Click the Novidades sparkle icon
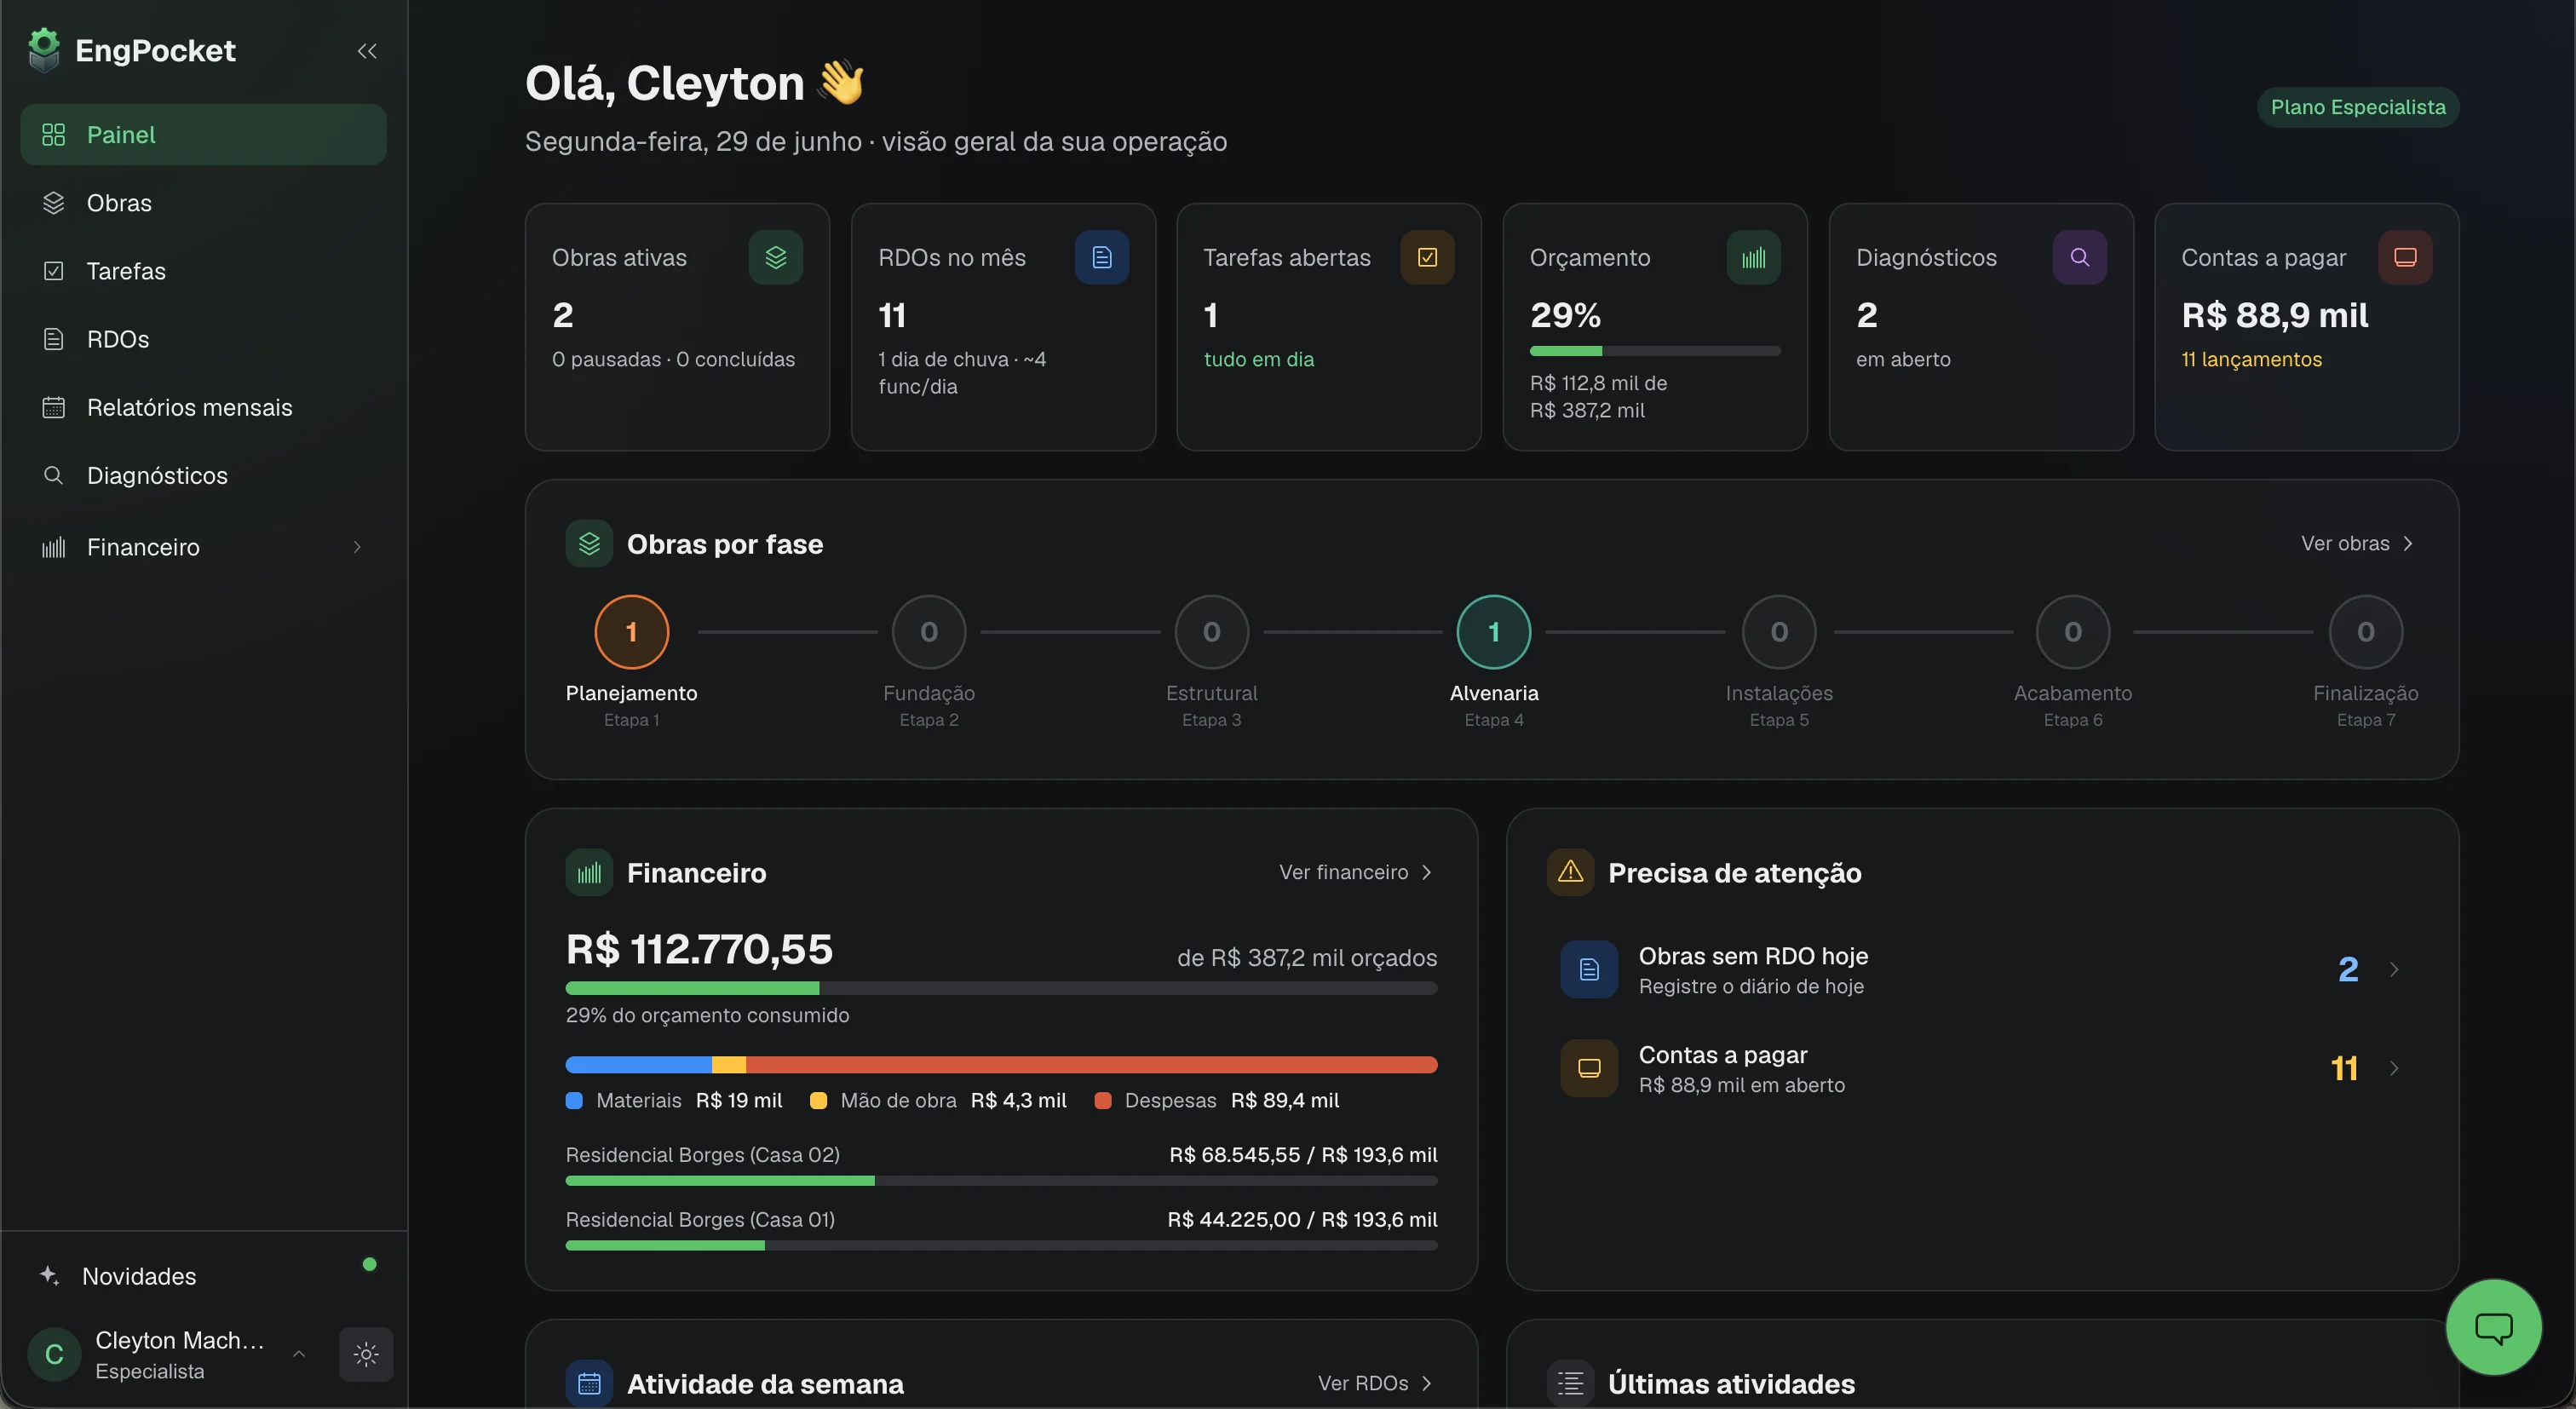 click(x=49, y=1275)
